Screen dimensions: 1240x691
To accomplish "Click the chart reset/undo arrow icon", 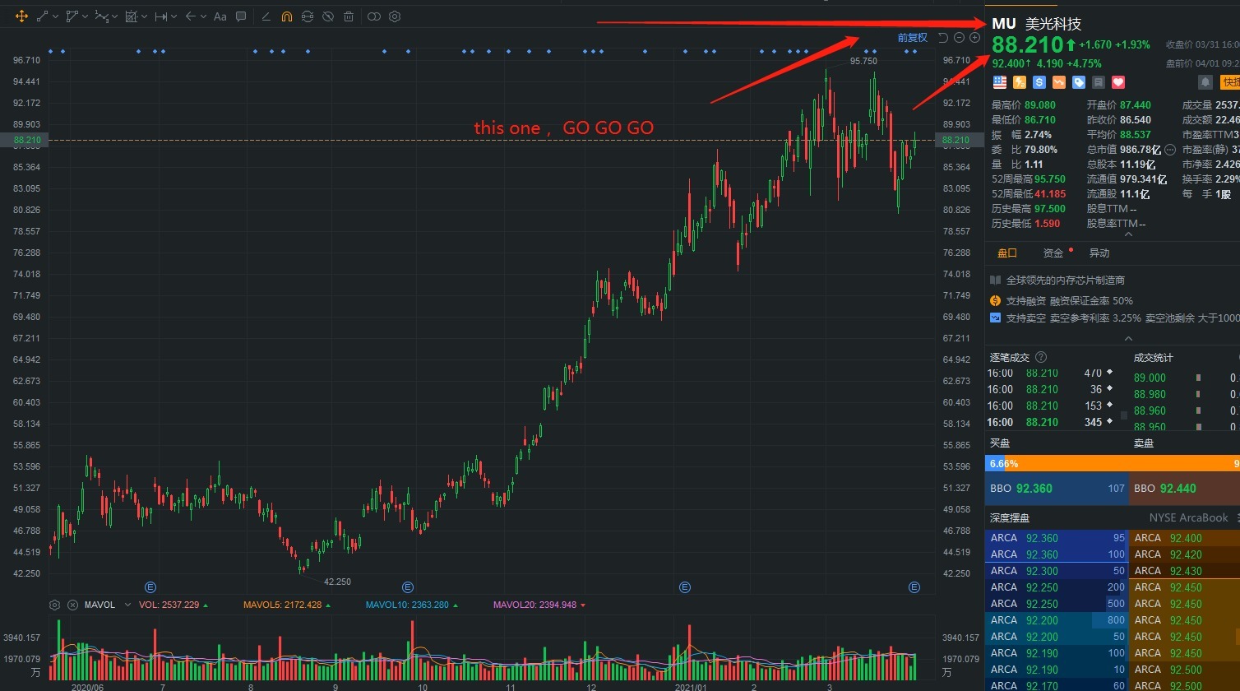I will 943,38.
